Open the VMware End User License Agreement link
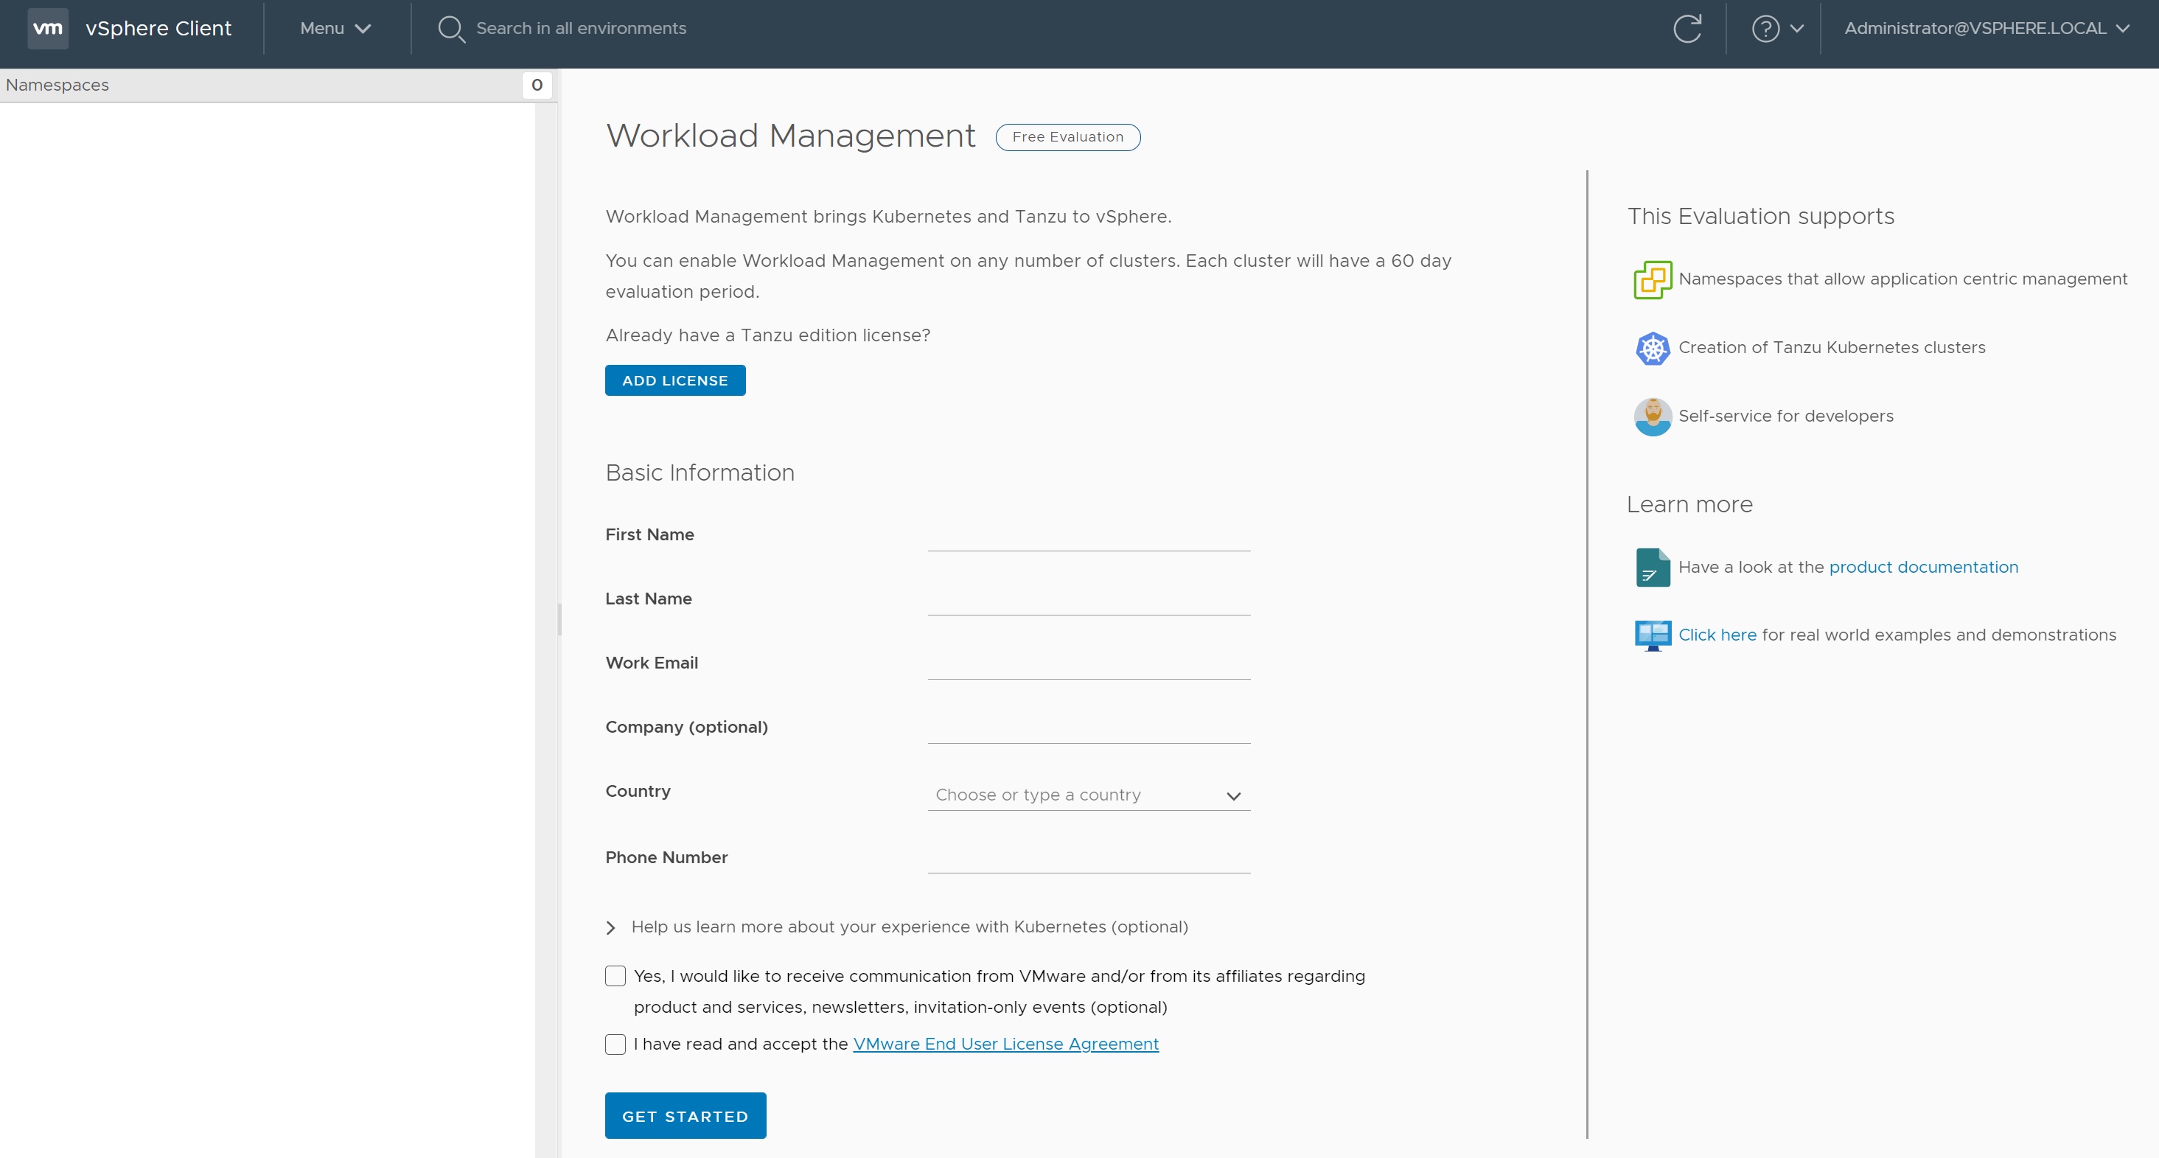The image size is (2159, 1158). tap(1005, 1044)
